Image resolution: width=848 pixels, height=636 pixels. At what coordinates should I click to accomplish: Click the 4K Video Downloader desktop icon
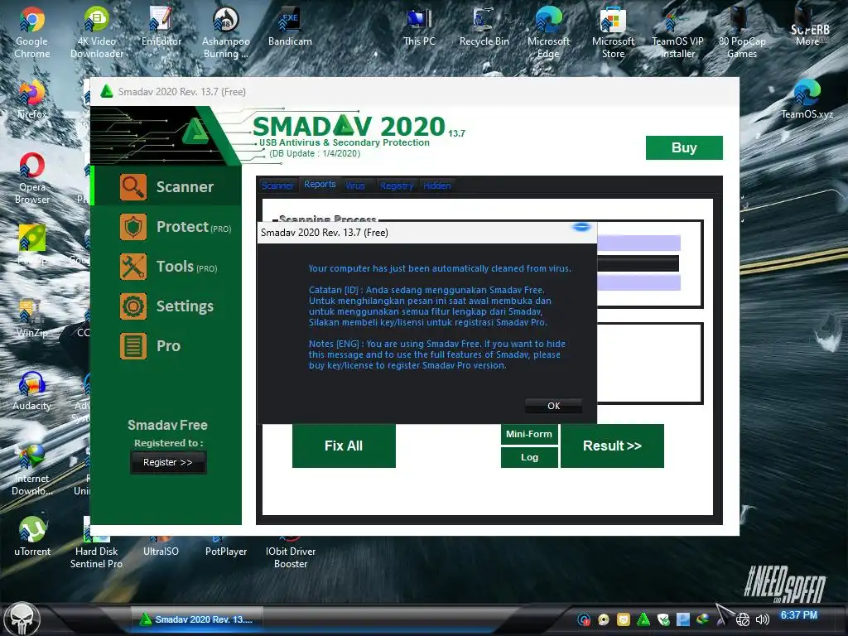coord(97,32)
